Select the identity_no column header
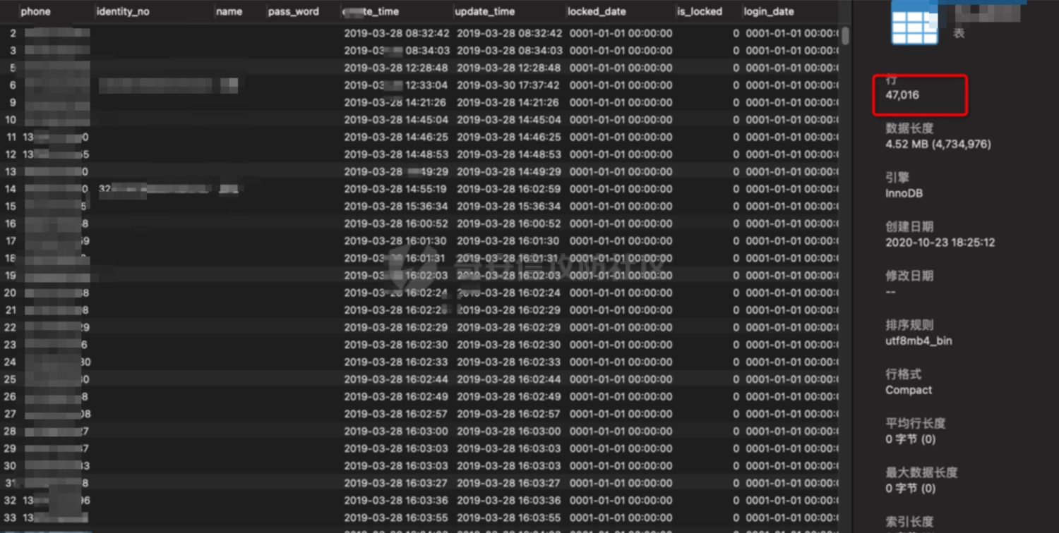Viewport: 1059px width, 533px height. (123, 11)
